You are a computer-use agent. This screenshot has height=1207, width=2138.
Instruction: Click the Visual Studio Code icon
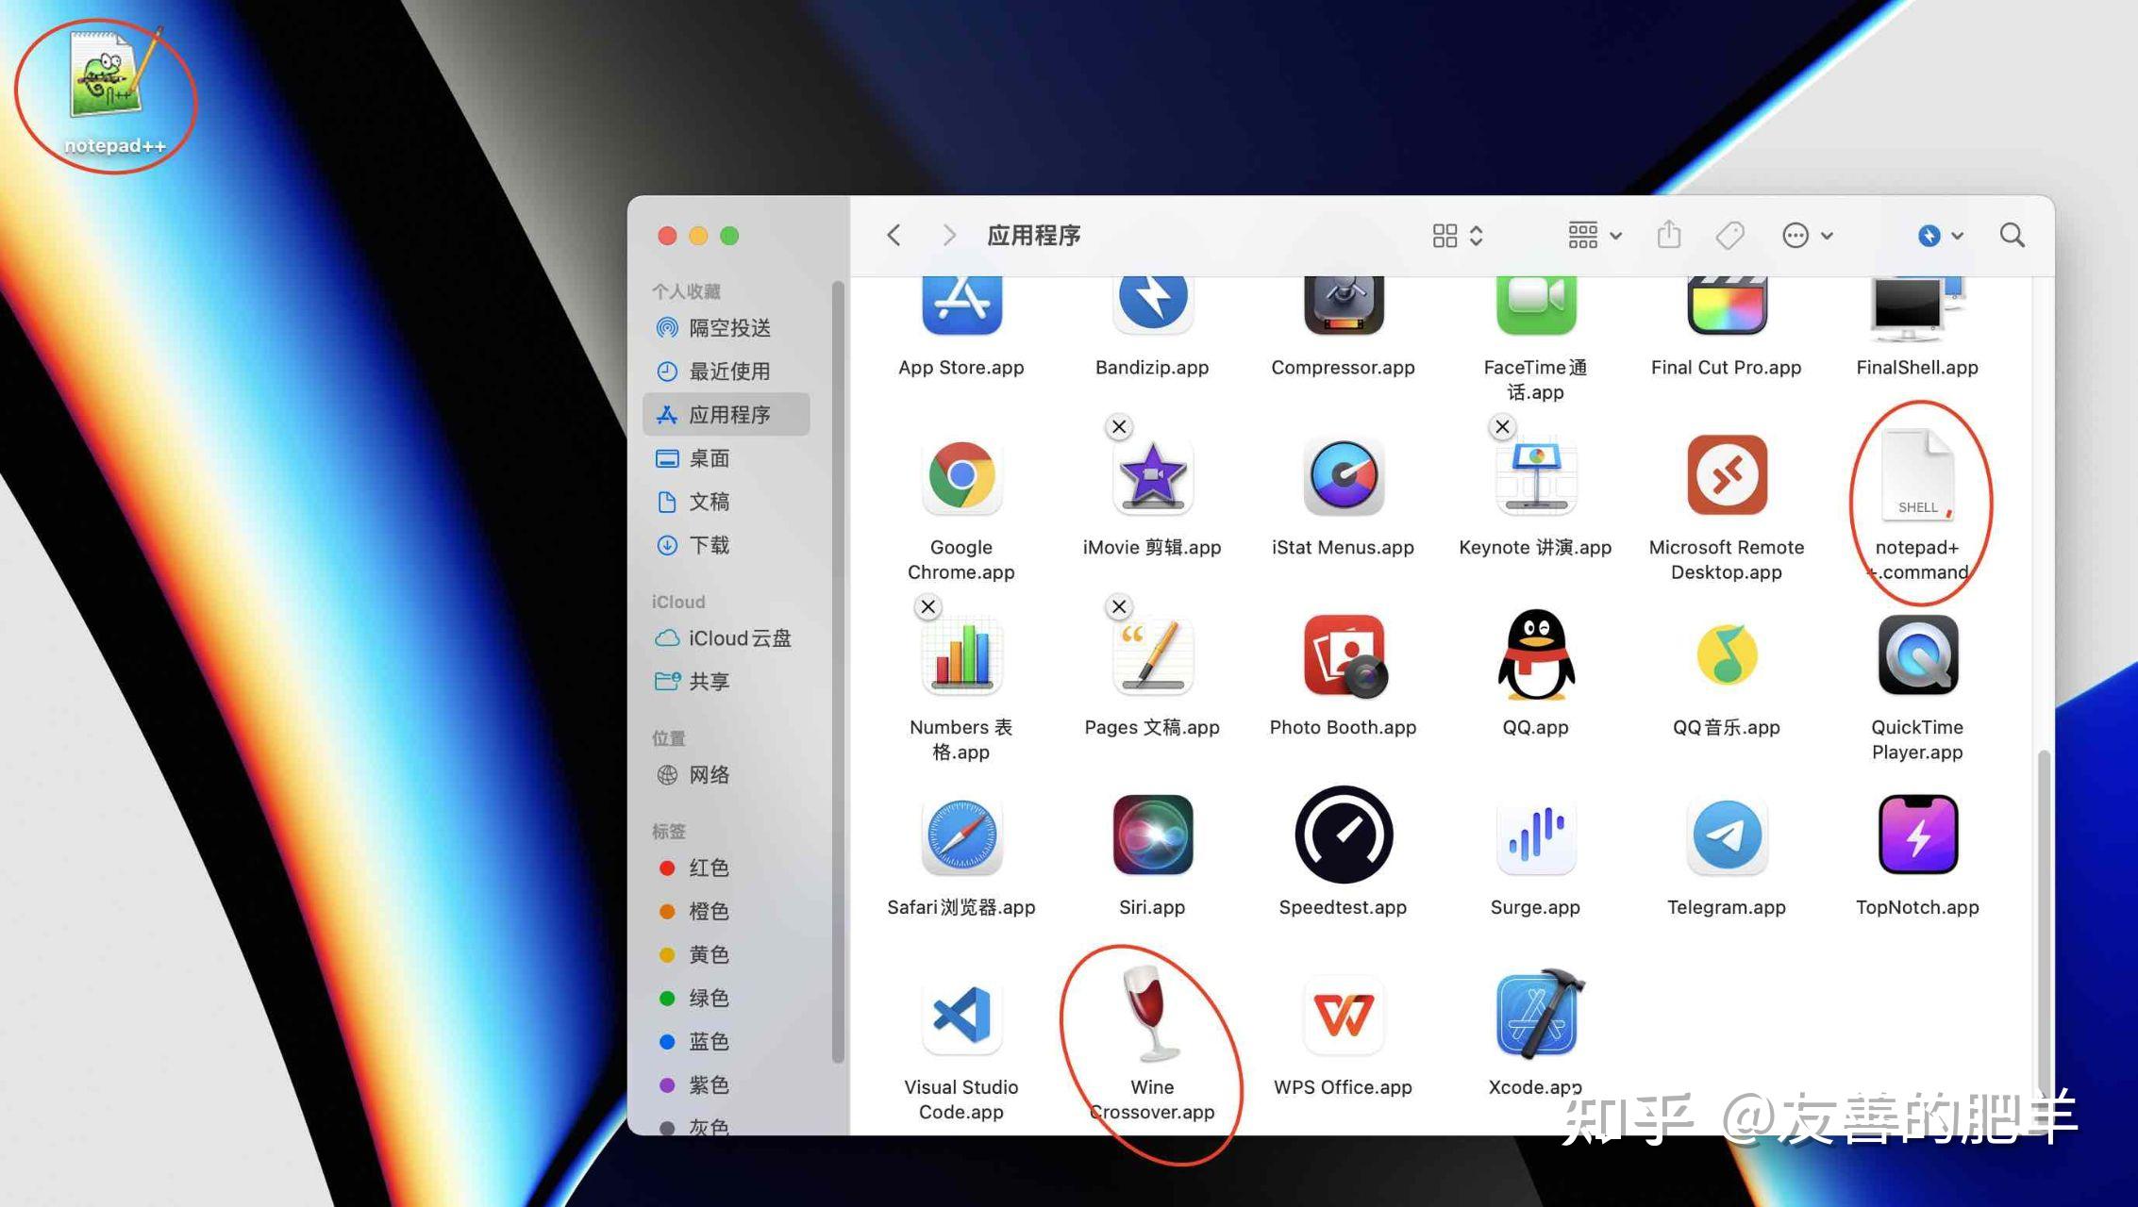pyautogui.click(x=961, y=1016)
